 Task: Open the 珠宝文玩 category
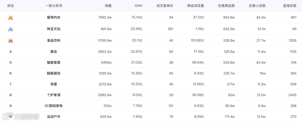54,29
